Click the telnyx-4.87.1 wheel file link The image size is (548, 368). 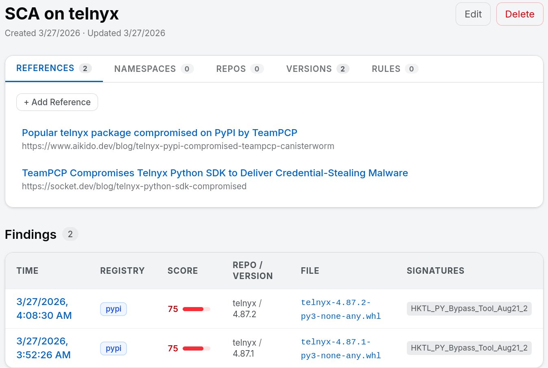tap(341, 349)
